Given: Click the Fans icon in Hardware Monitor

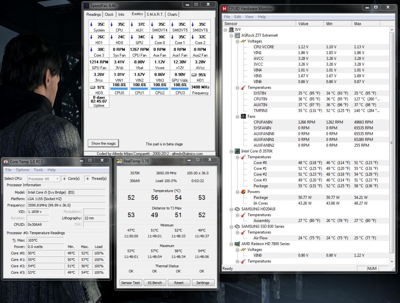Looking at the screenshot, I should tap(243, 117).
